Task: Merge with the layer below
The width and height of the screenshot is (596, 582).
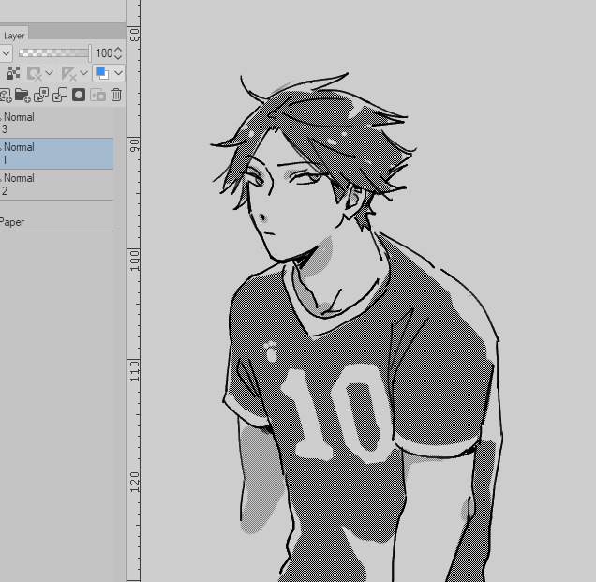Action: point(60,95)
